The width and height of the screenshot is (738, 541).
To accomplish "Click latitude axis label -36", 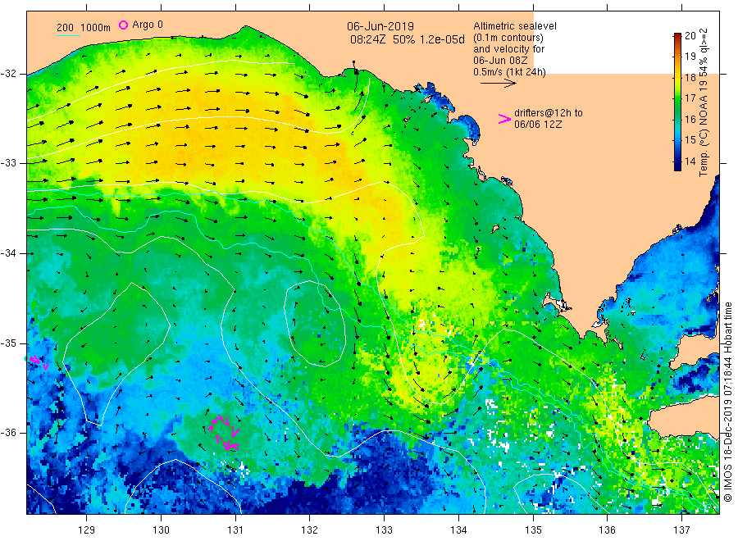I will tap(8, 432).
